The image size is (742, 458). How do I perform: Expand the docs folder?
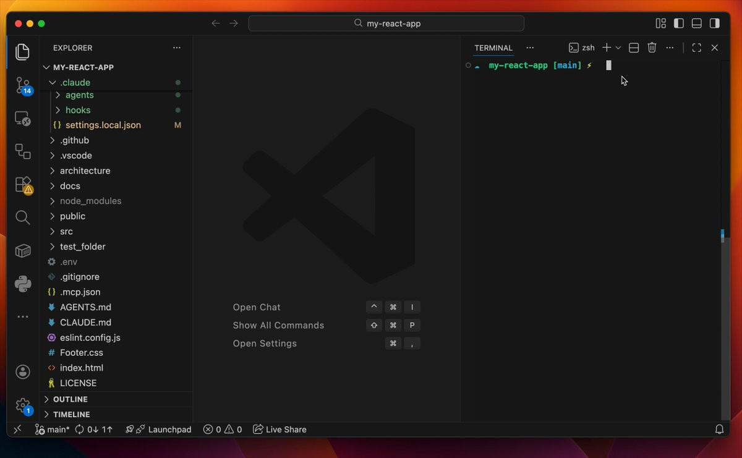(x=116, y=186)
